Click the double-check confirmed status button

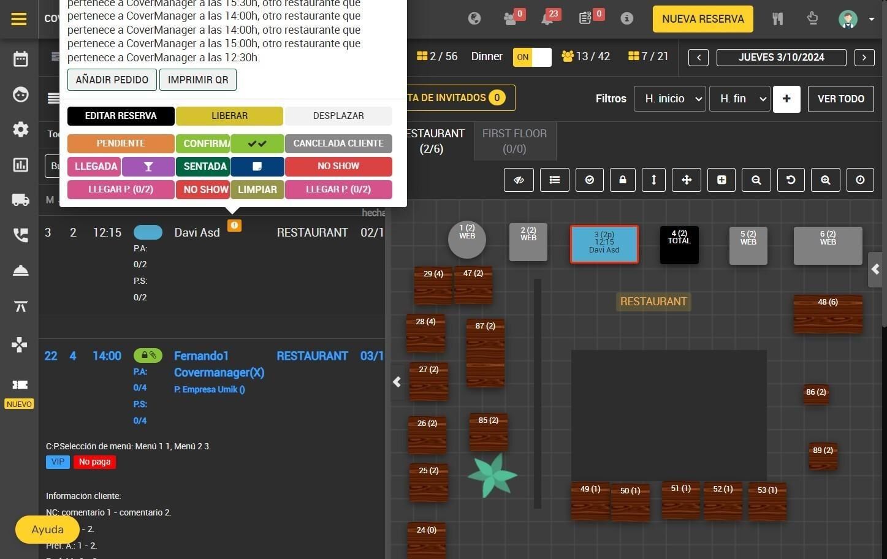click(x=257, y=143)
